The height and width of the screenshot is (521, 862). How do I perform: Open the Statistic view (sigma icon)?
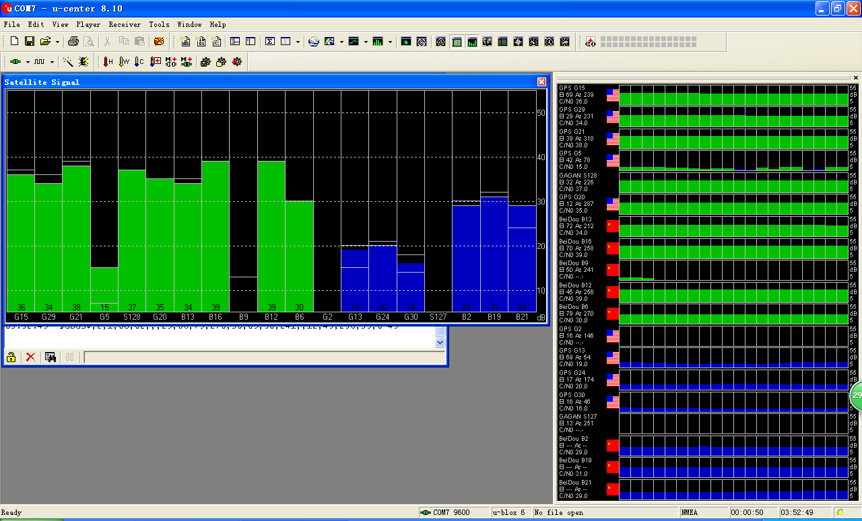270,42
